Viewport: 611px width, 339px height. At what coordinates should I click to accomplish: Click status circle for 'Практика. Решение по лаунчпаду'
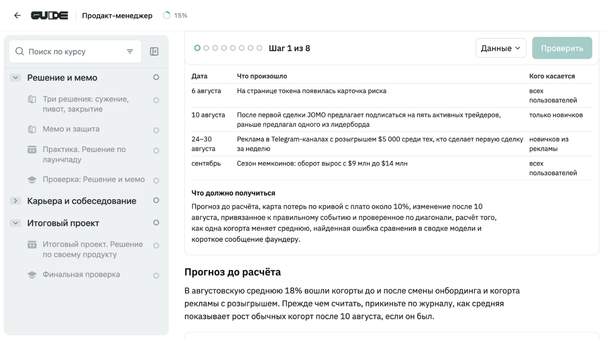pyautogui.click(x=156, y=150)
